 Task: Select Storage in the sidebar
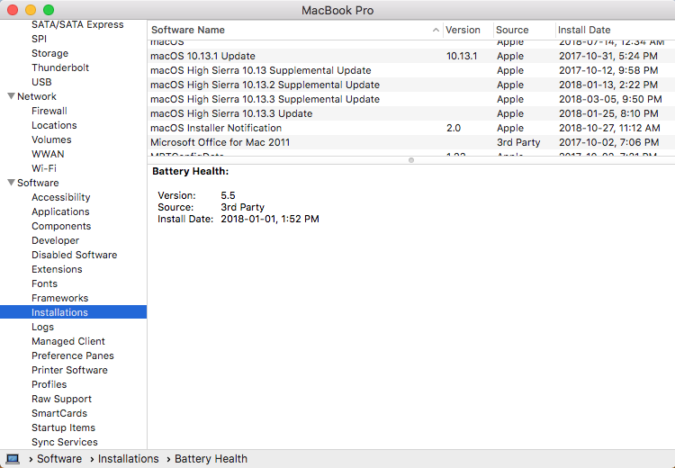[x=49, y=53]
